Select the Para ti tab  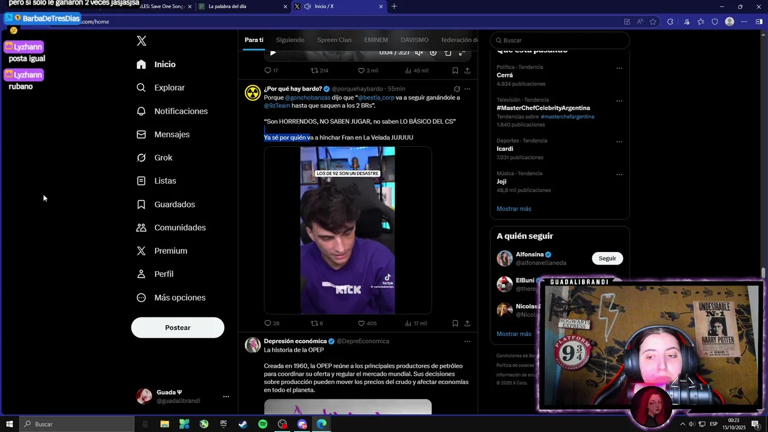coord(254,40)
